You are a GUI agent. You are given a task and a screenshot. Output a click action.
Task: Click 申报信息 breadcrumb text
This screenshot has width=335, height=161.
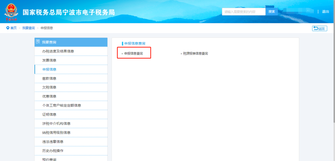click(47, 28)
